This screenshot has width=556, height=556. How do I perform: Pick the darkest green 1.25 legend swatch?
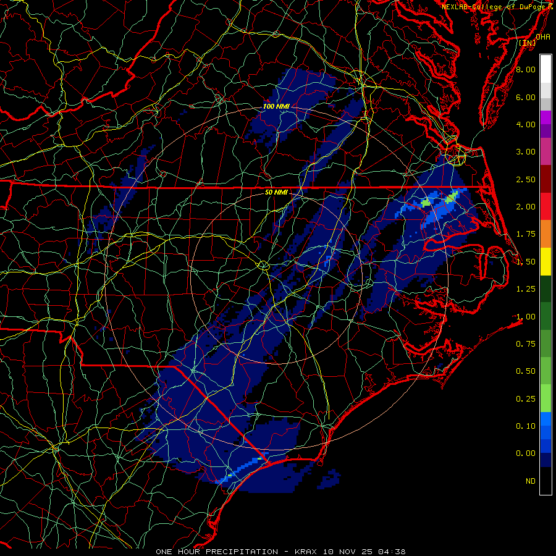(x=545, y=289)
